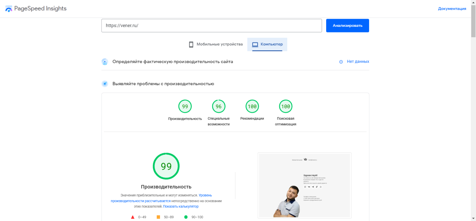The image size is (476, 221).
Task: Click the URL input field
Action: (211, 26)
